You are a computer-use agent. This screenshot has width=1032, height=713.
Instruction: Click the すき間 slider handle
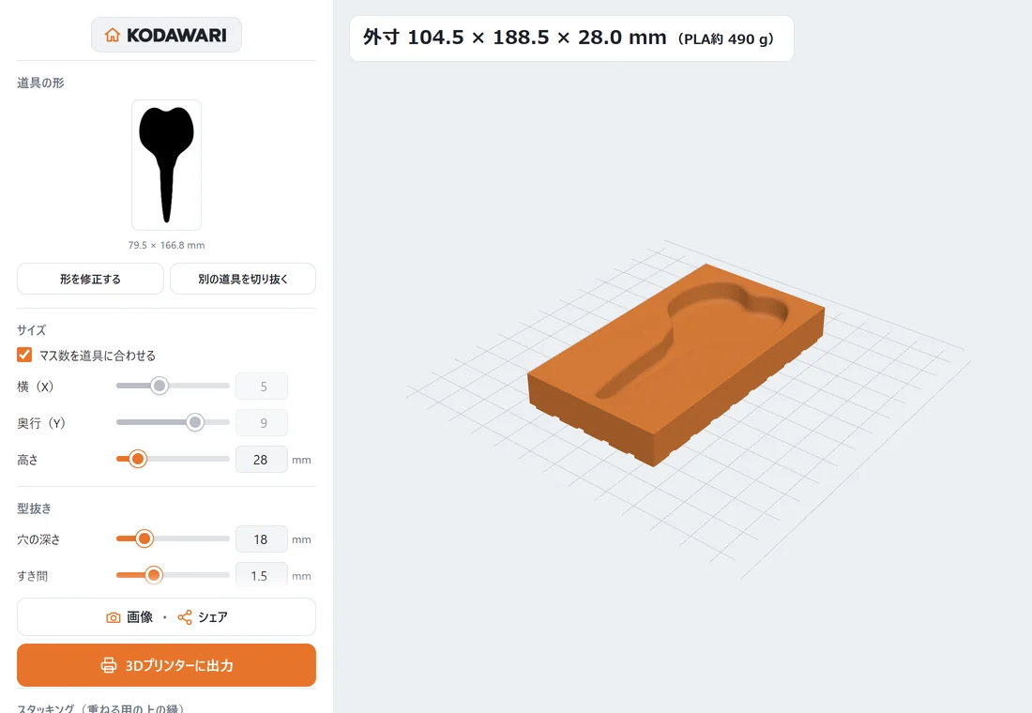click(153, 575)
